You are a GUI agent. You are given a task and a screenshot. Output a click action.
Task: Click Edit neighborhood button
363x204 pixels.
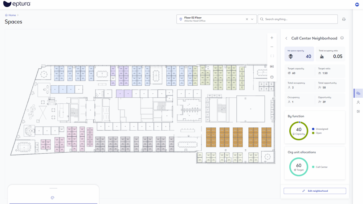[315, 191]
